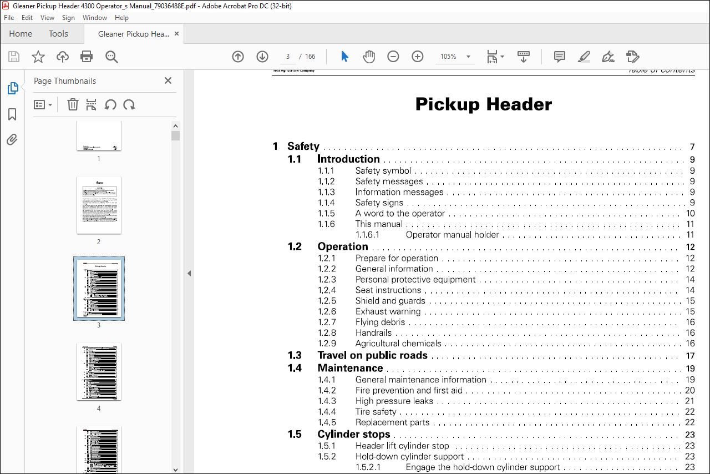Select the Highlight text pen tool
Viewport: 710px width, 474px height.
584,57
